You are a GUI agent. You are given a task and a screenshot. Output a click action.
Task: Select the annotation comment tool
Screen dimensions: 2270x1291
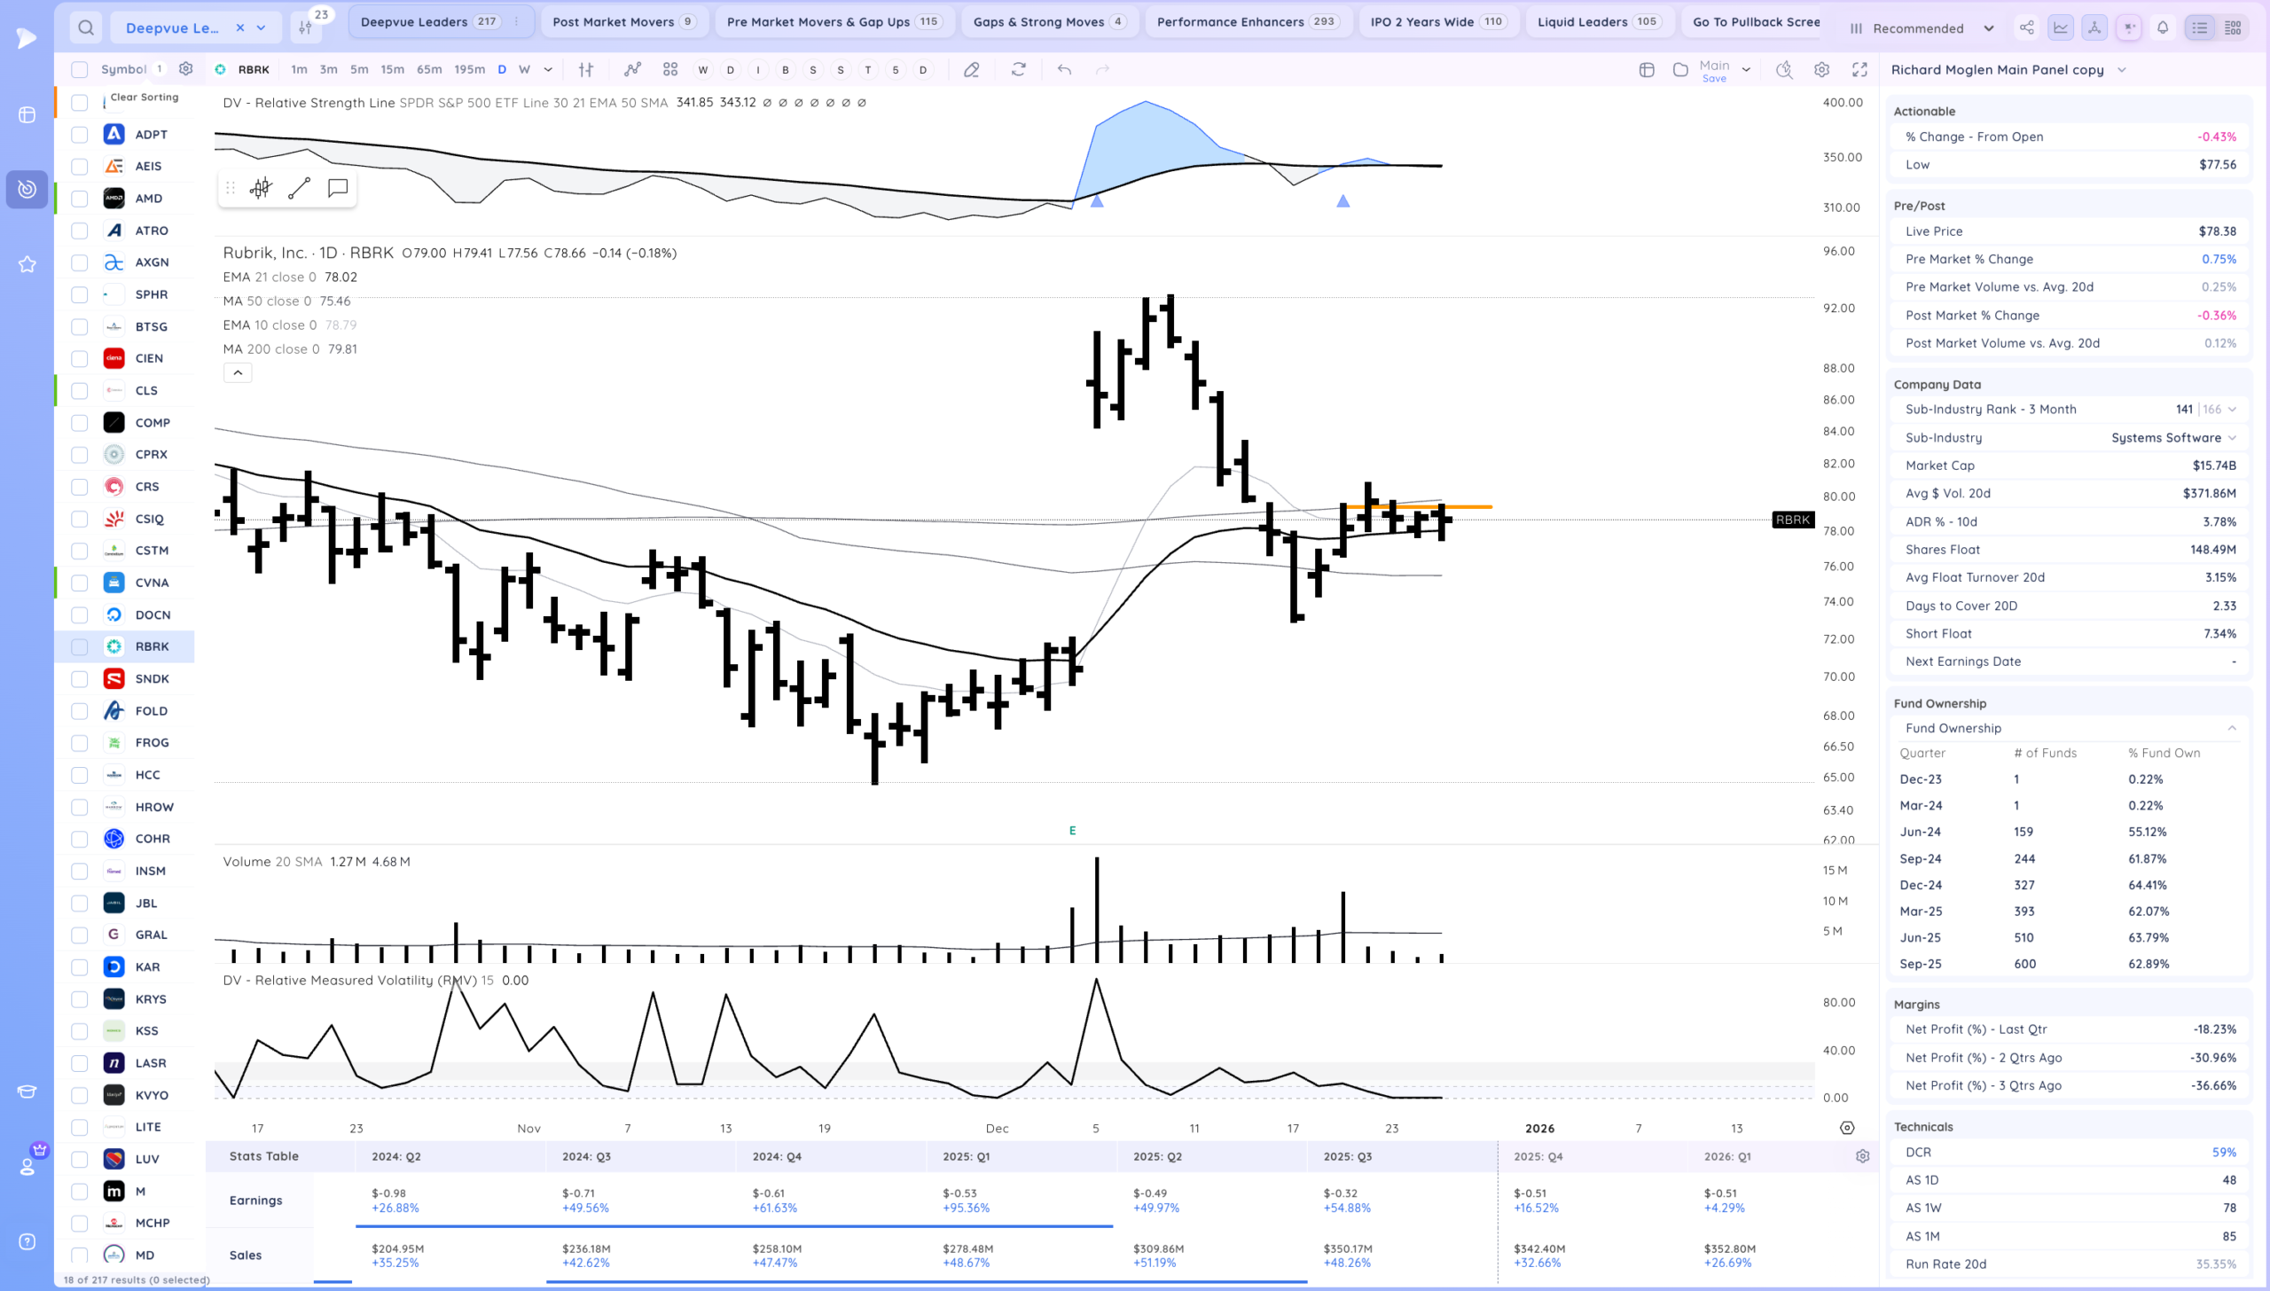click(x=338, y=188)
